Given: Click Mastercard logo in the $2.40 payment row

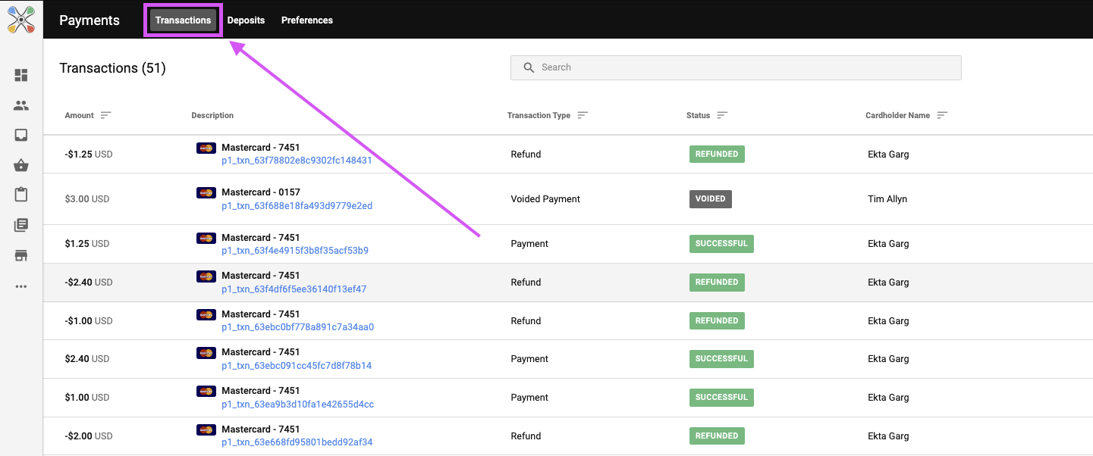Looking at the screenshot, I should coord(206,352).
